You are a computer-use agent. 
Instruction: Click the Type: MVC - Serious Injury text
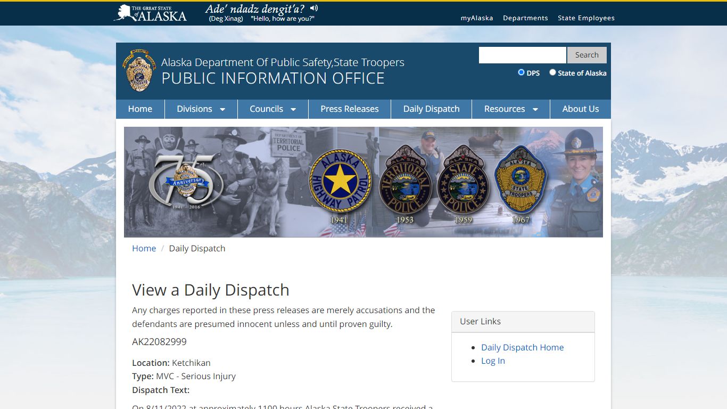[184, 376]
